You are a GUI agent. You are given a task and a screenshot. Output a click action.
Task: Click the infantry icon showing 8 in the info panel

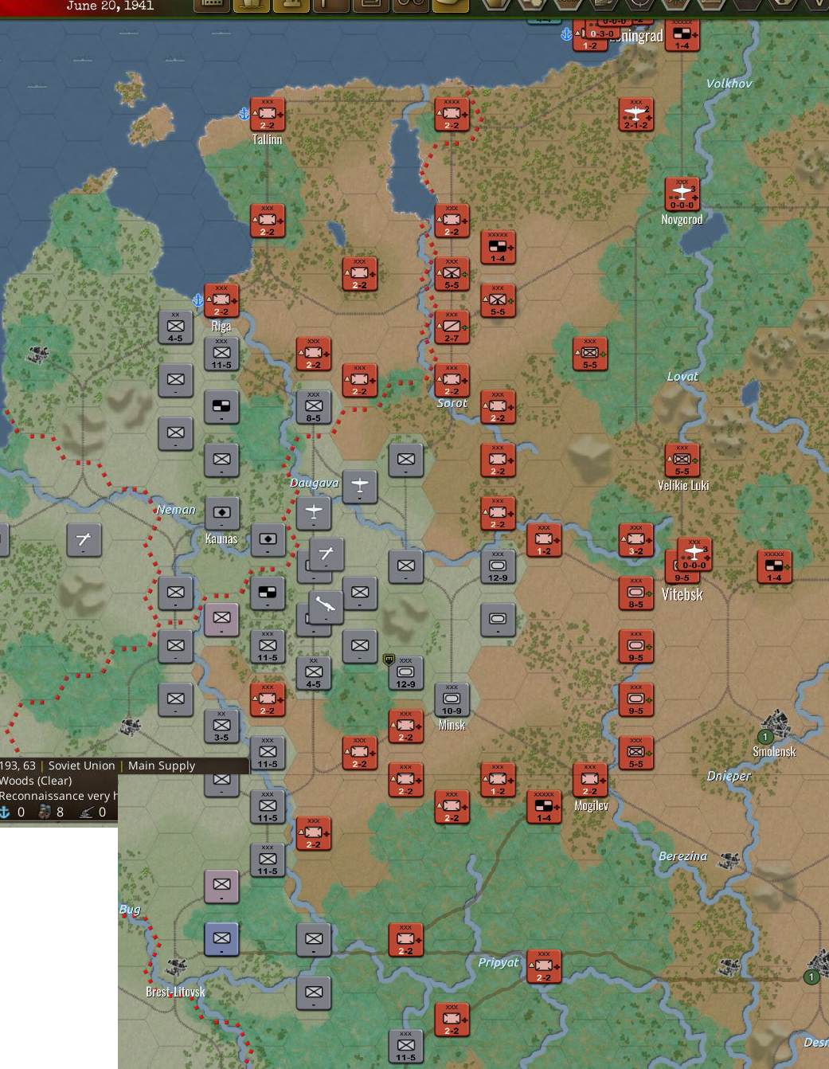tap(46, 813)
